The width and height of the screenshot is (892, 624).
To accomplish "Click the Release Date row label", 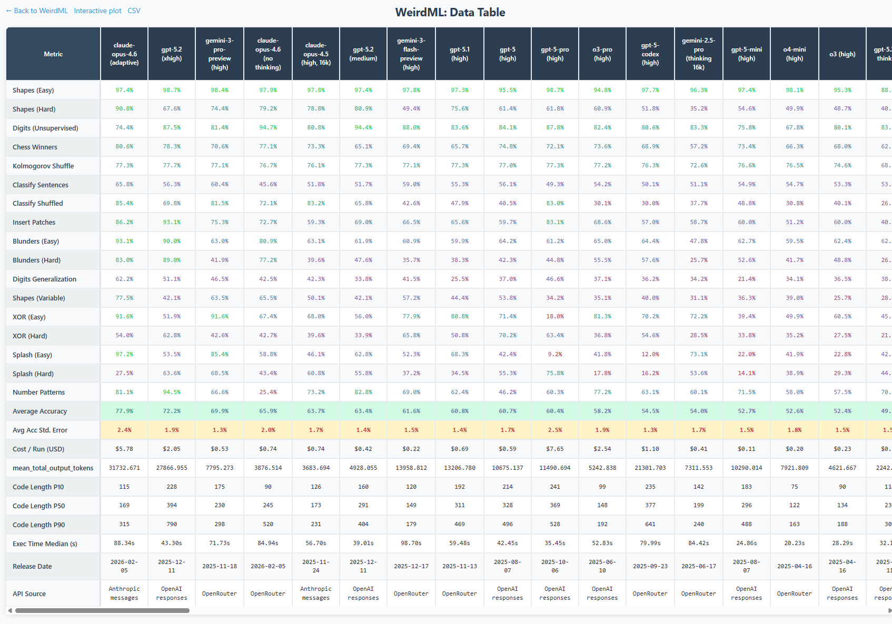I will click(32, 566).
